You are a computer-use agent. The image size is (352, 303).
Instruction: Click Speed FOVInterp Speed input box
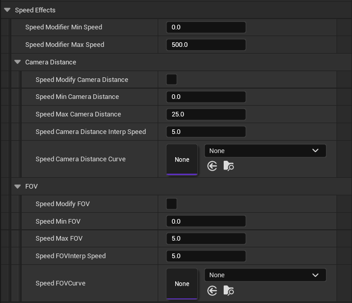click(206, 256)
